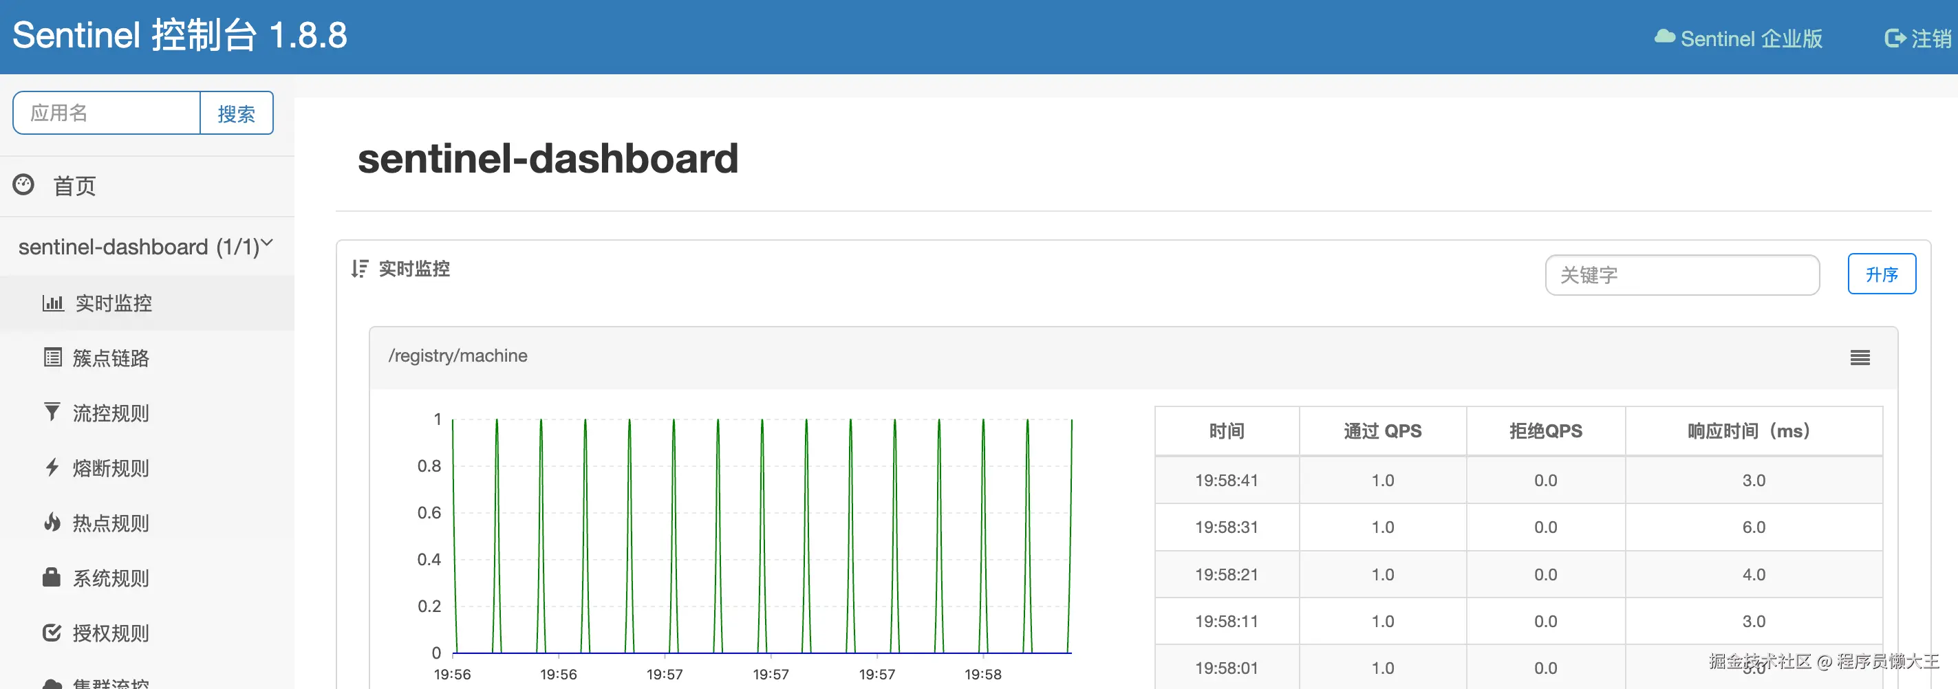Click the 19:58:41 time cell

(x=1226, y=480)
